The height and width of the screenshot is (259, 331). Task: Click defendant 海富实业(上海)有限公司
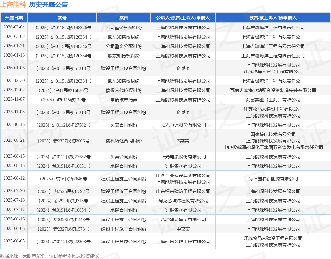(x=273, y=100)
